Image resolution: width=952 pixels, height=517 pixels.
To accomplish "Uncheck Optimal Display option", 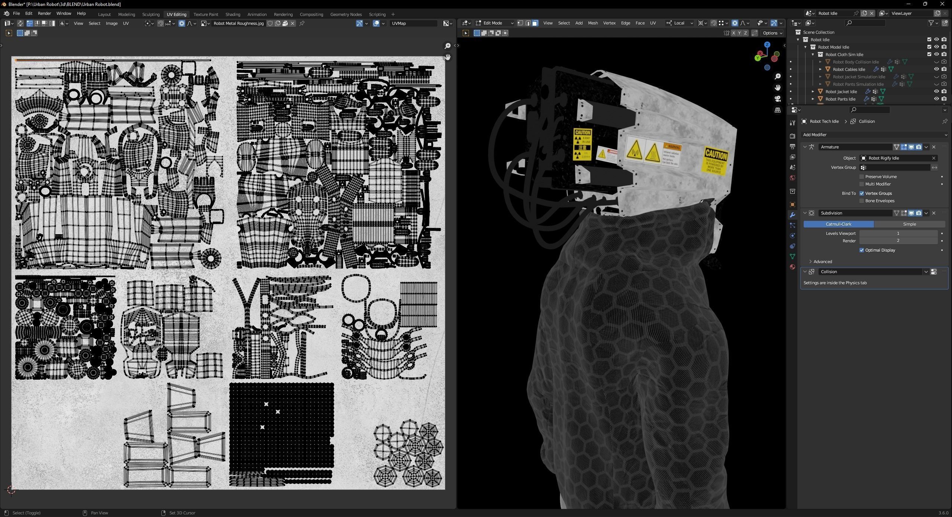I will (862, 250).
